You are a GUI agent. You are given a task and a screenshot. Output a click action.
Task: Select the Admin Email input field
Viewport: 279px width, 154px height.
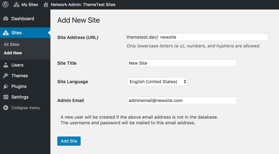[x=182, y=100]
